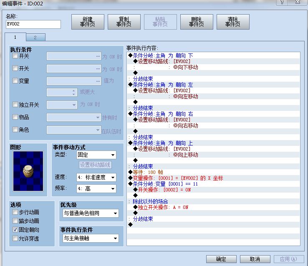Toggle the 踏步动画 option

(x=15, y=221)
